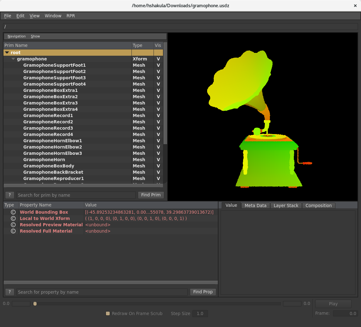361x327 pixels.
Task: Click the icon beside Resolved Preview Material
Action: coord(13,225)
